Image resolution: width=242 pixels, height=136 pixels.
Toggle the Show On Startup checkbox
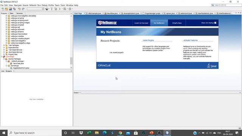215,23
